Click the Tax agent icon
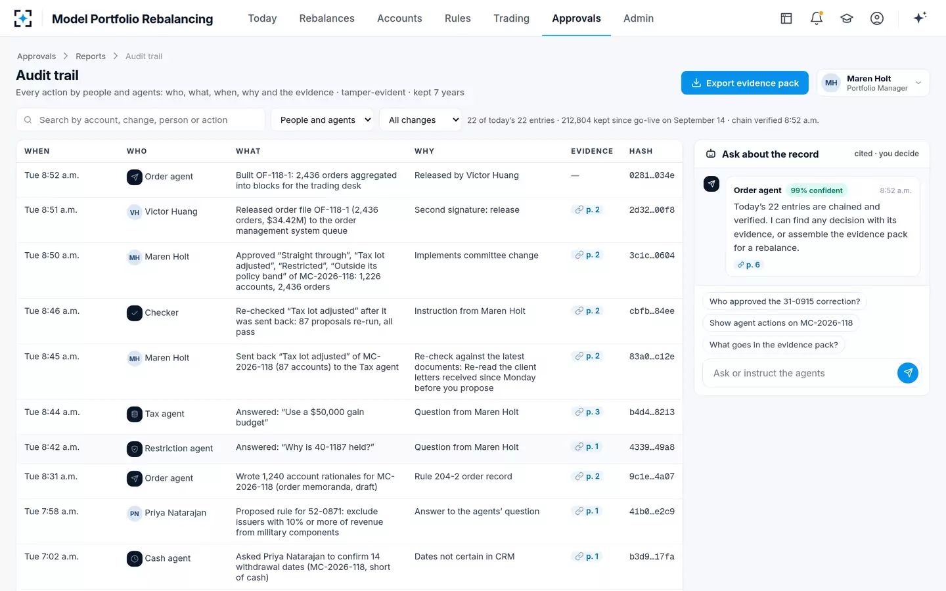This screenshot has height=591, width=946. pyautogui.click(x=135, y=414)
